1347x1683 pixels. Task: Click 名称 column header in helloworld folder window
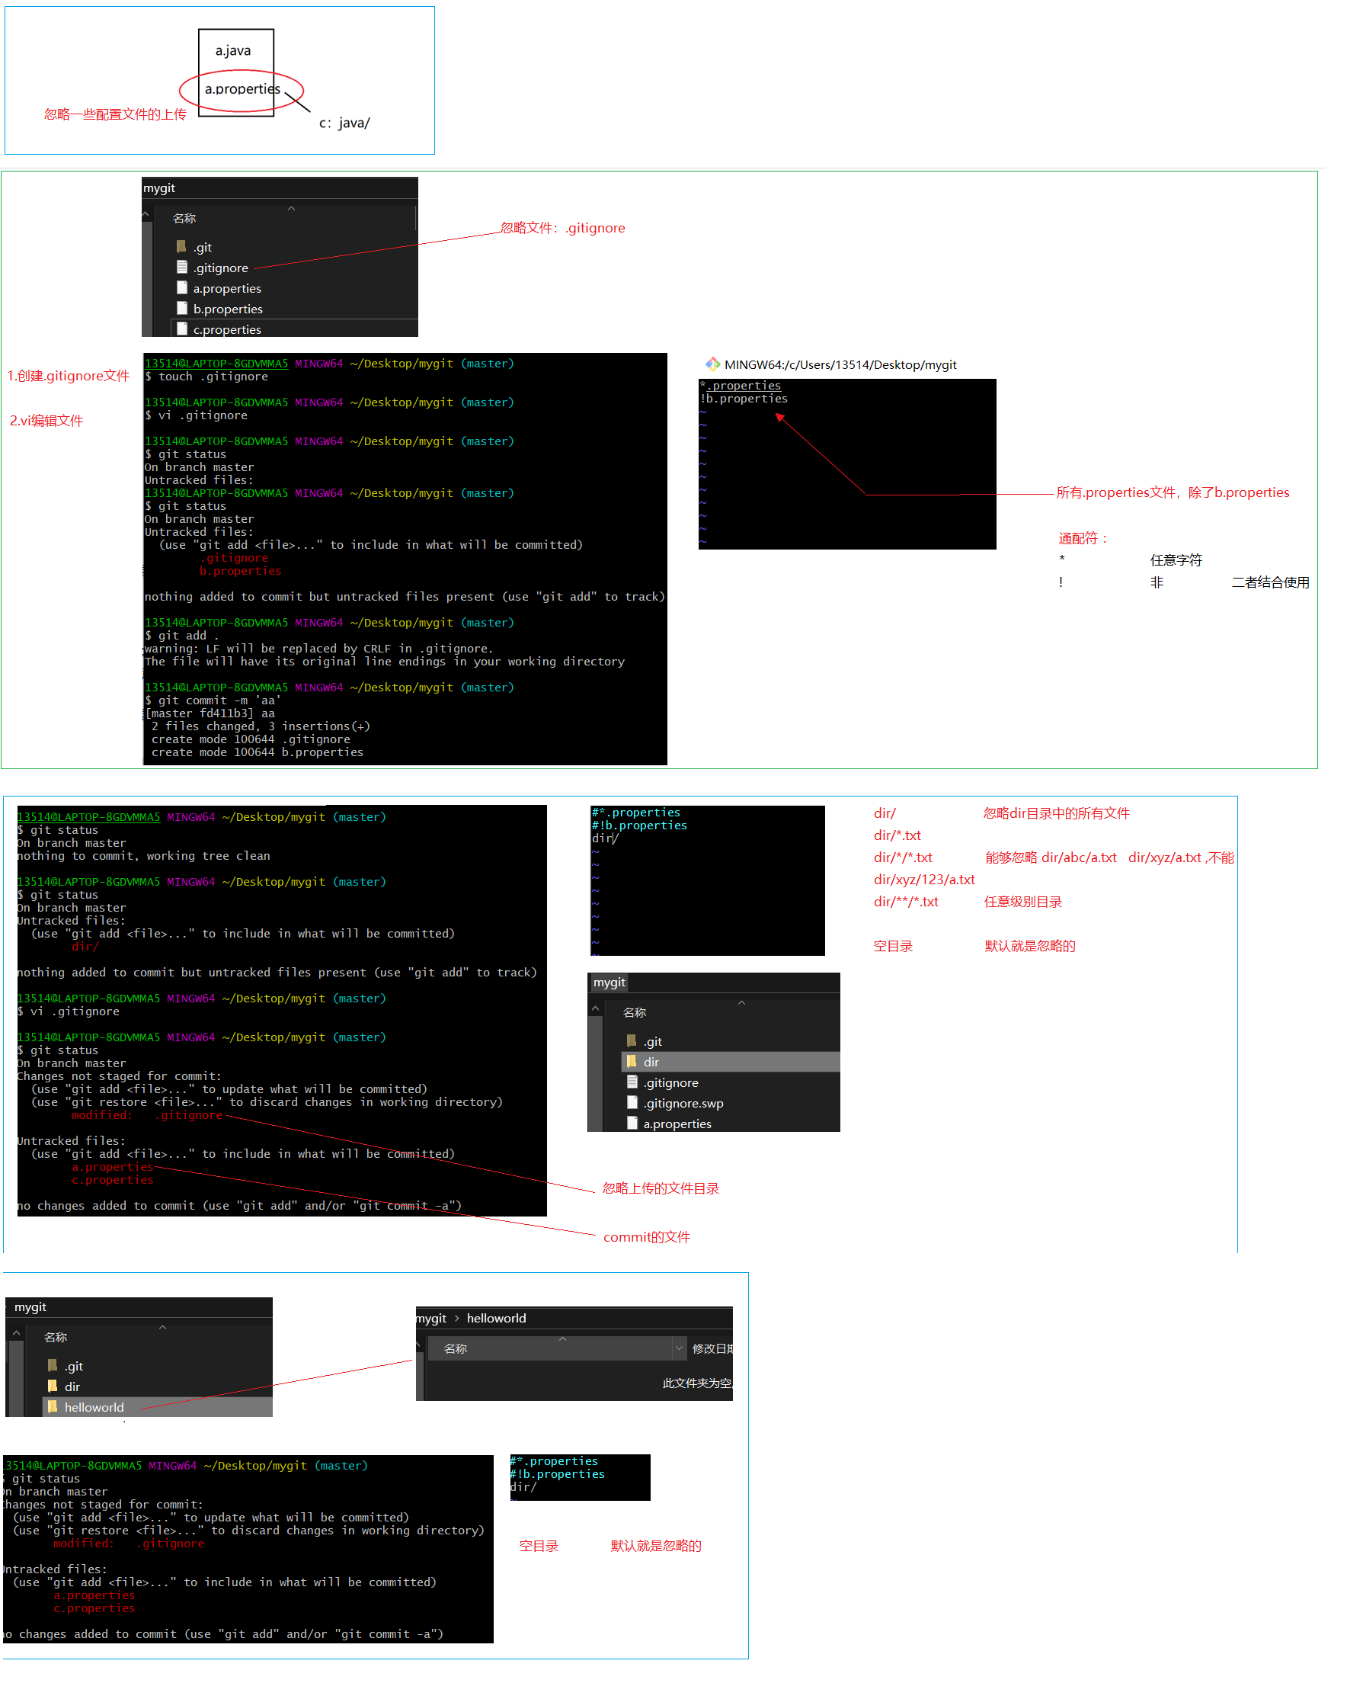[x=455, y=1348]
